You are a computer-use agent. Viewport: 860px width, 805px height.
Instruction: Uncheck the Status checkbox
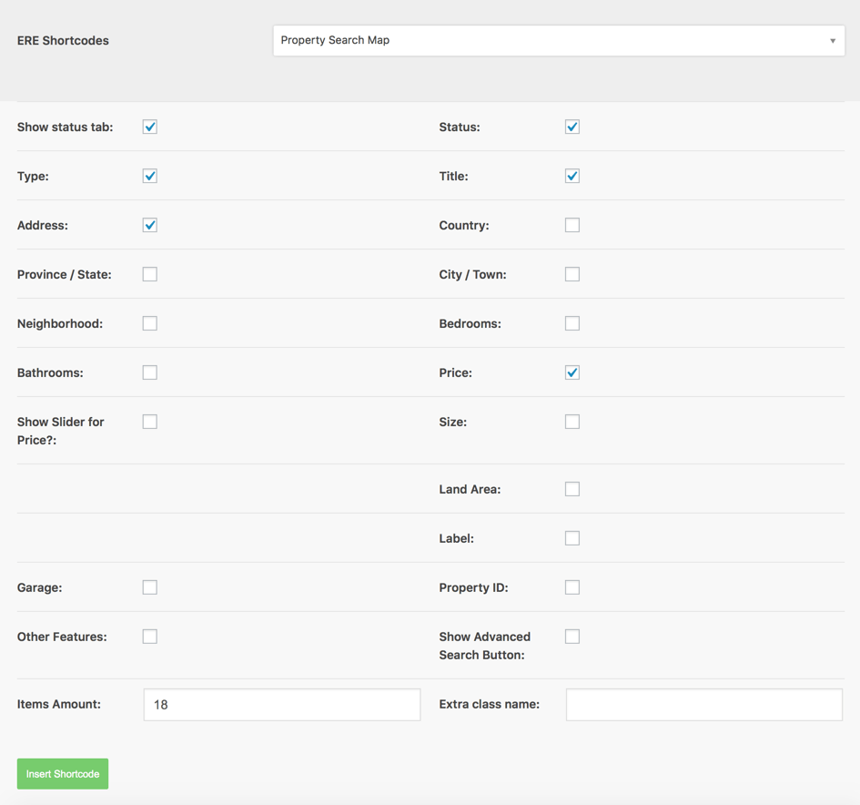pyautogui.click(x=572, y=127)
